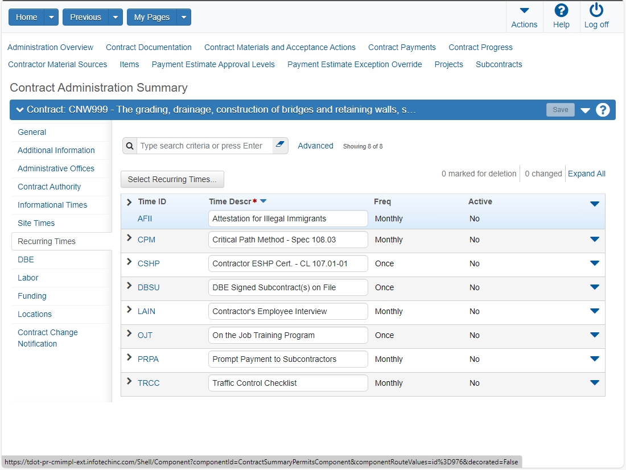Expand the CSHP row
626x470 pixels.
point(129,262)
